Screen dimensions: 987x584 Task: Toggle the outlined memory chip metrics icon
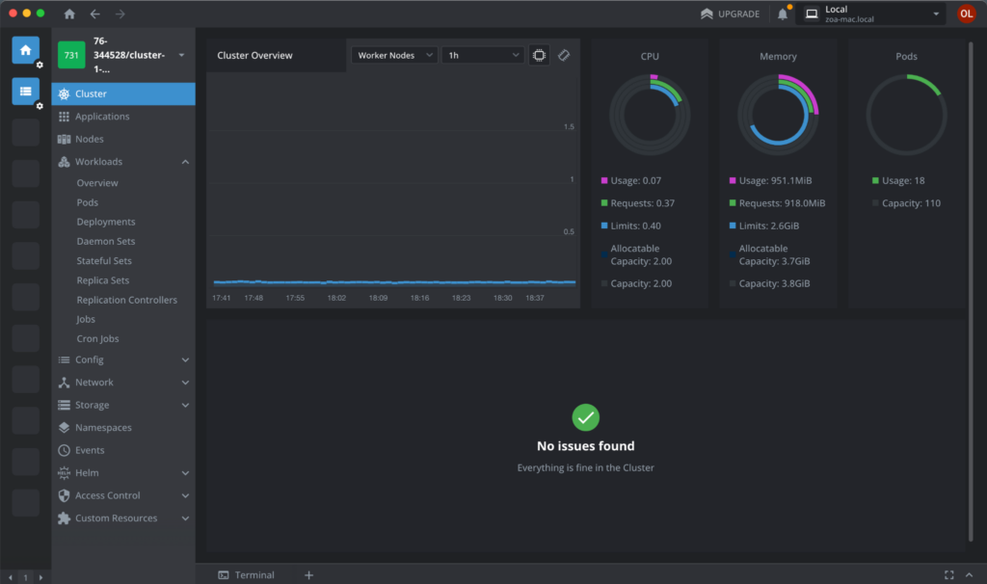pyautogui.click(x=564, y=55)
